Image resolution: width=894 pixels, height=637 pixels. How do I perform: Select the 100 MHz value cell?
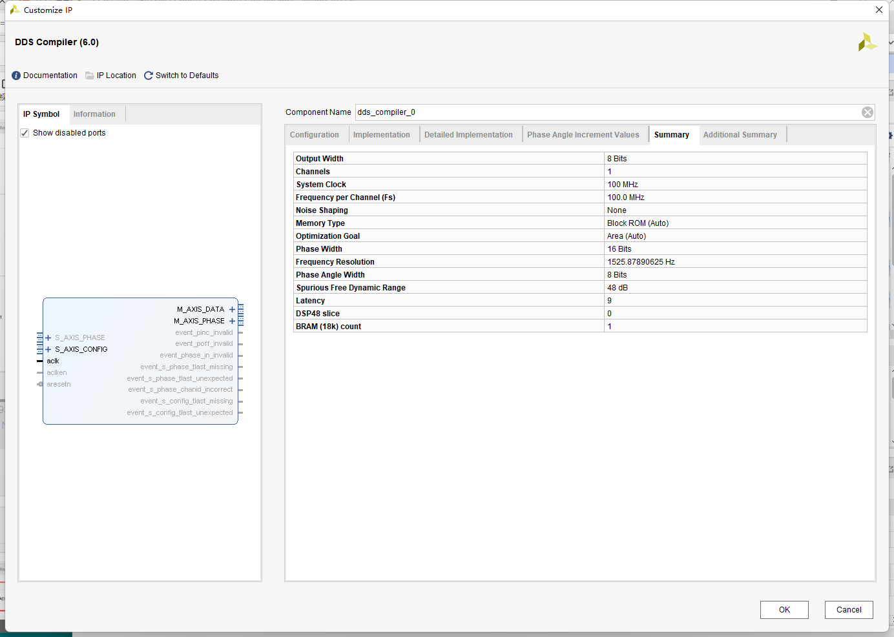pos(623,185)
